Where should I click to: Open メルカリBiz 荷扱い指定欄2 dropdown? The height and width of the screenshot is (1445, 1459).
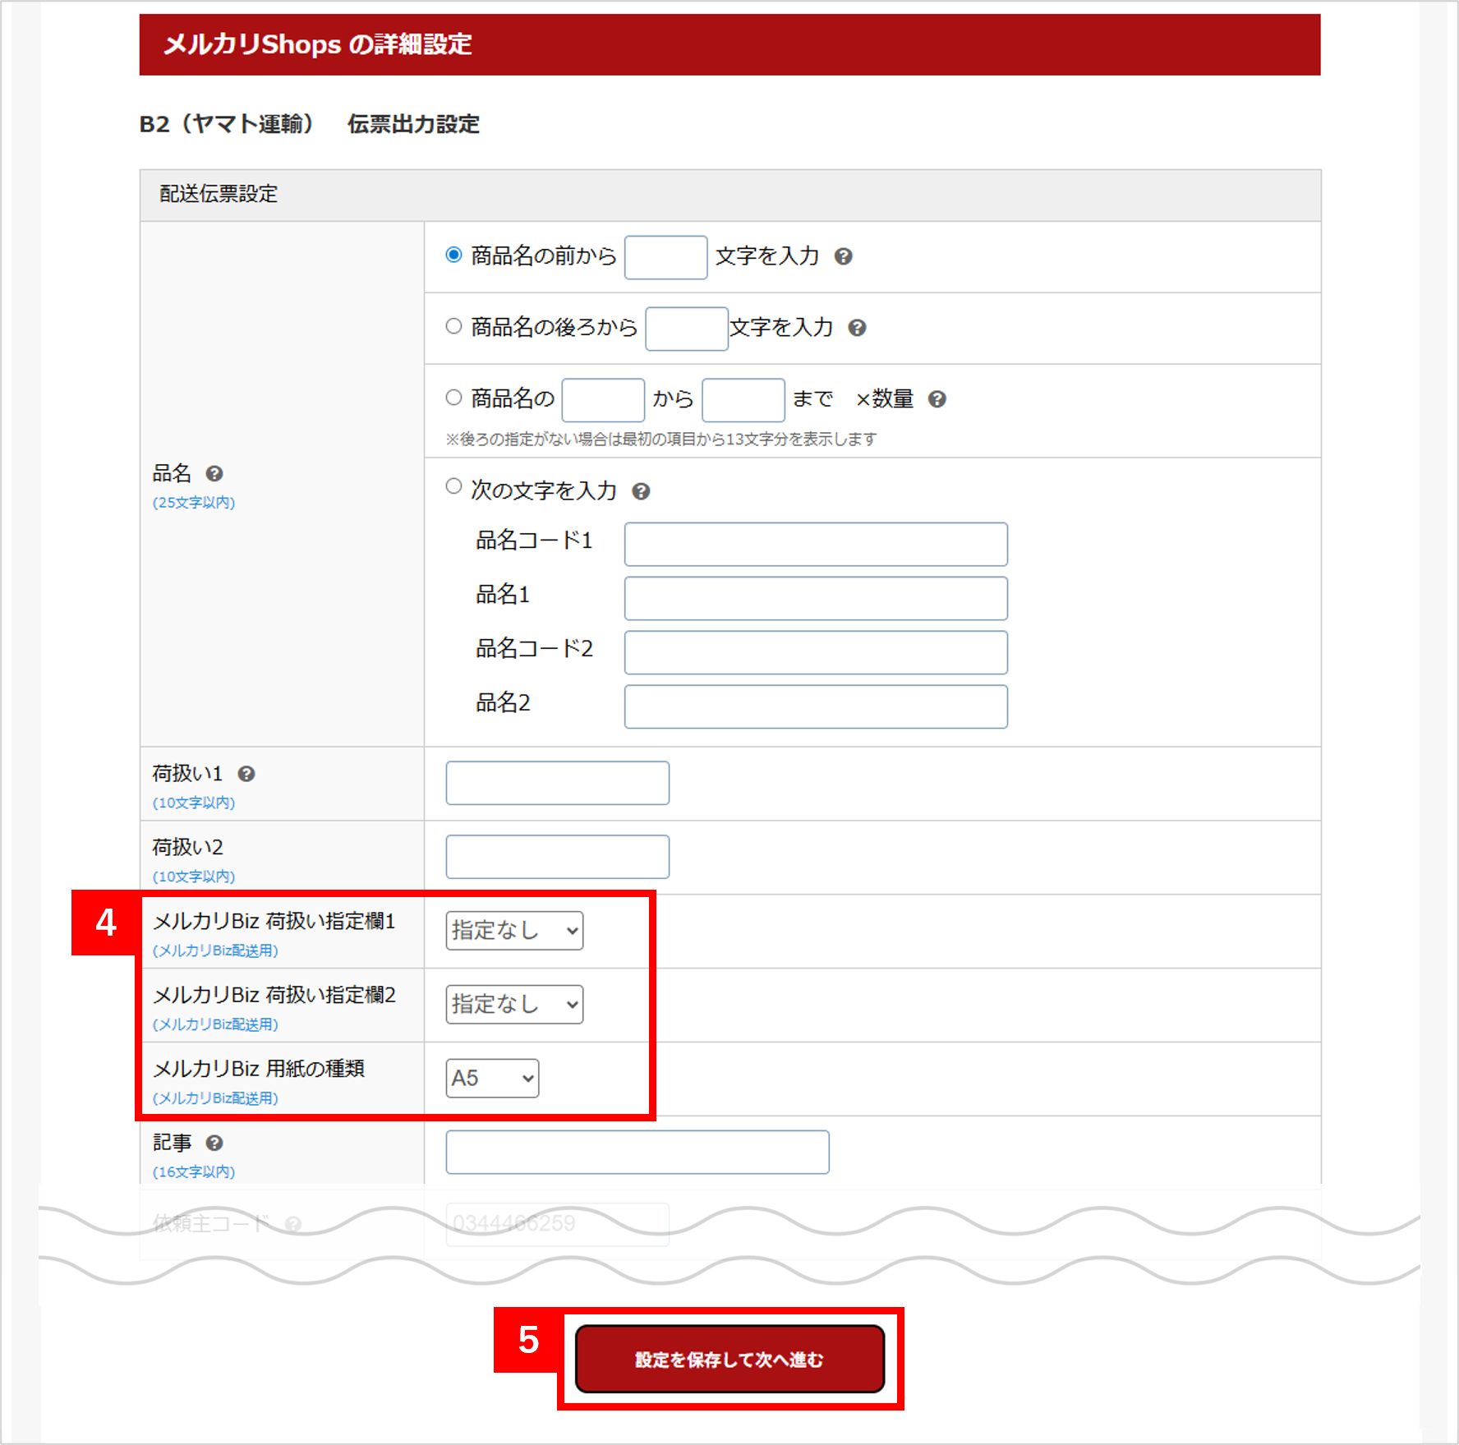(514, 1005)
